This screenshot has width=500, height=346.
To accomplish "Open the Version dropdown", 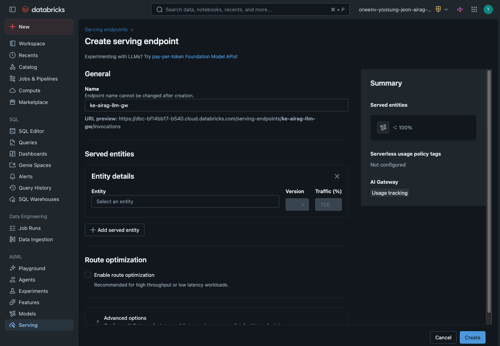I will coord(297,204).
